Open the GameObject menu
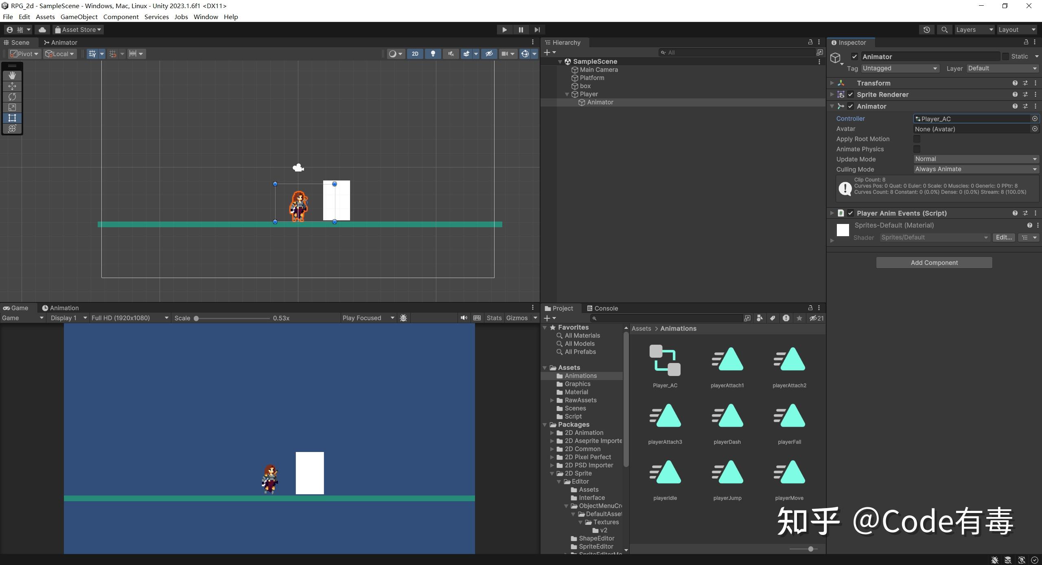The image size is (1042, 565). [79, 17]
